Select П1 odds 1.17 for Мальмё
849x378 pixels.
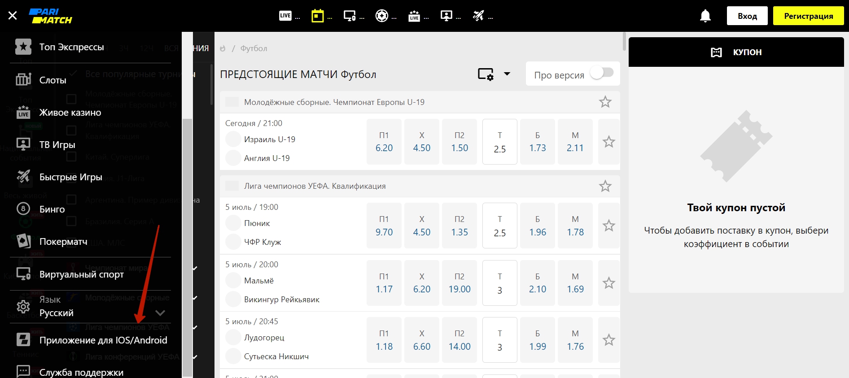[384, 283]
